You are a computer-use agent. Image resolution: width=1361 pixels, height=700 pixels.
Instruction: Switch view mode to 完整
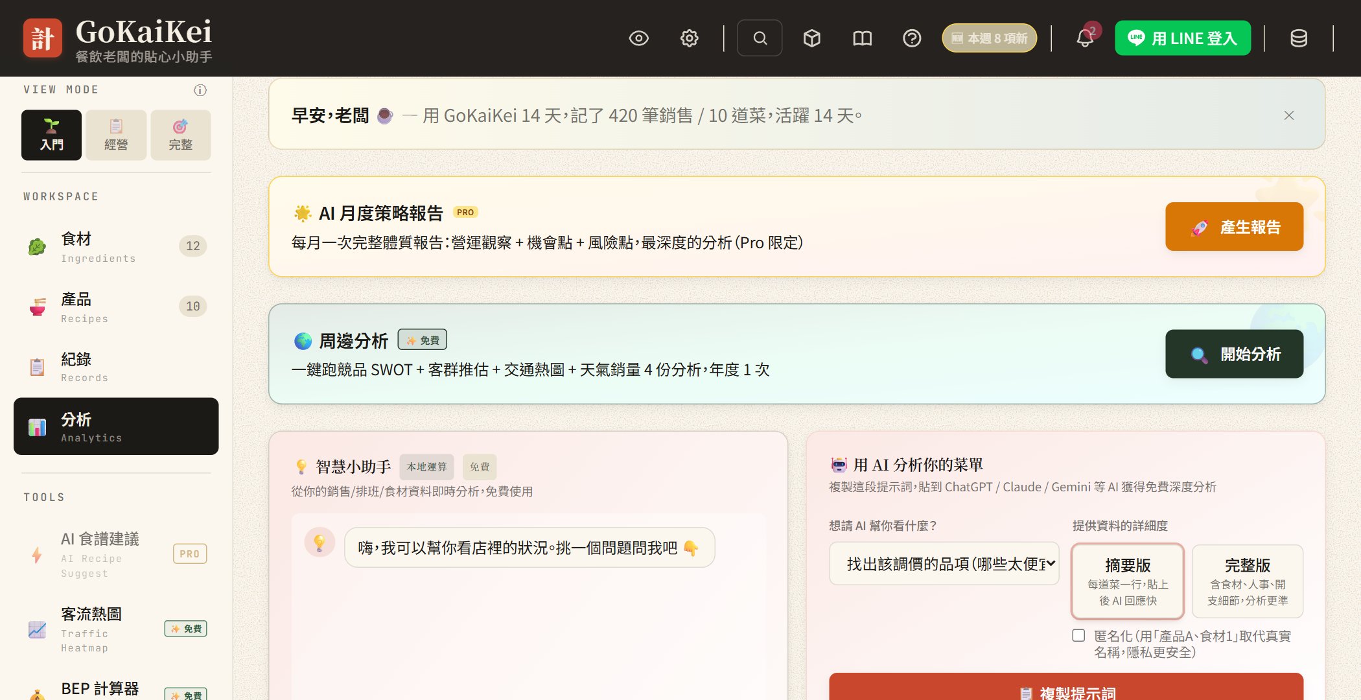181,135
